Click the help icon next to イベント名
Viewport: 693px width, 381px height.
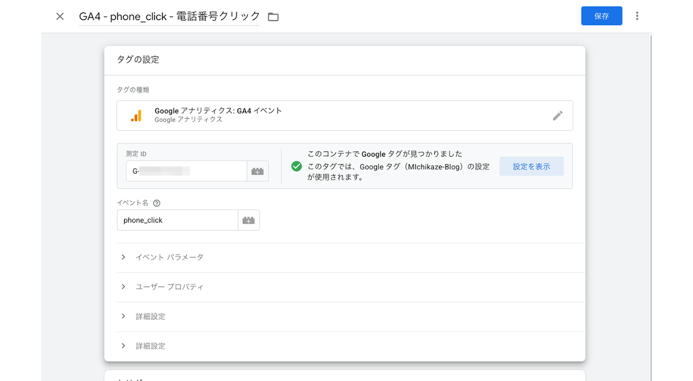pyautogui.click(x=157, y=203)
